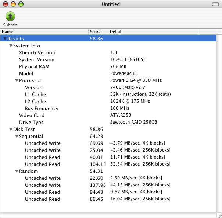222x218 pixels.
Task: Click the vertical scrollbar track
Action: point(219,123)
